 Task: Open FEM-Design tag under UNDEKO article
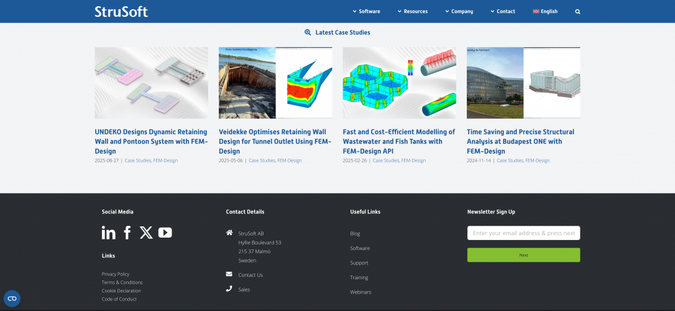click(x=165, y=160)
